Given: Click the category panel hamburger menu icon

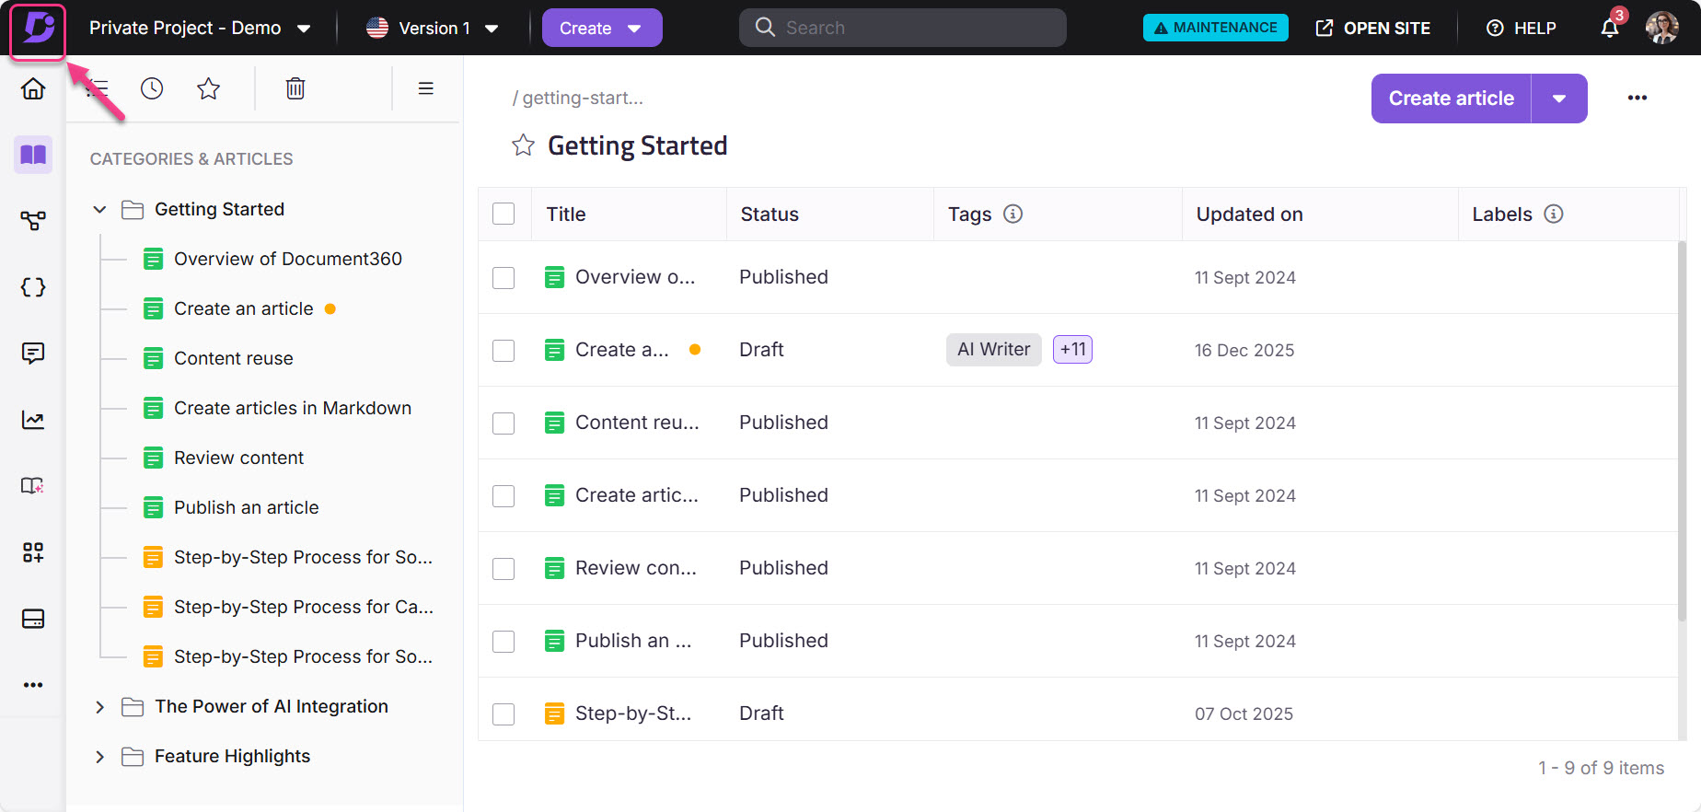Looking at the screenshot, I should pos(426,88).
